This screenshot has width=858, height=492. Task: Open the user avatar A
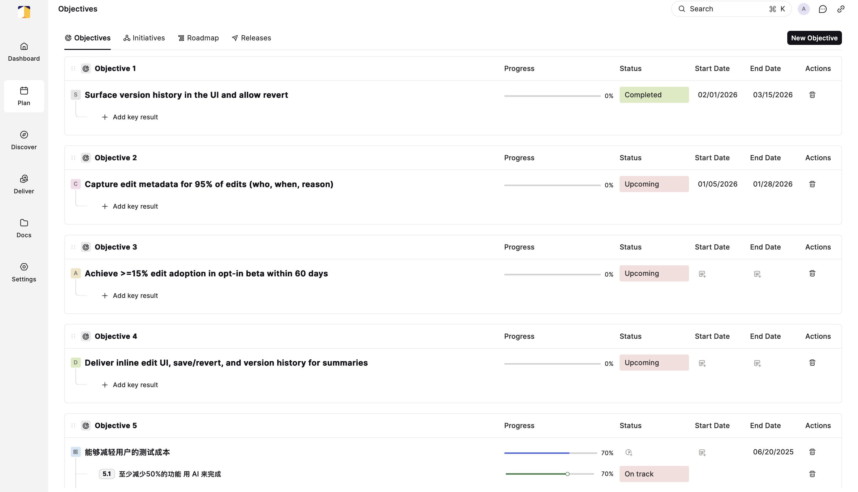coord(804,9)
